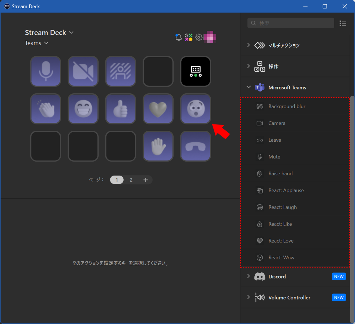Select the black keyboard profile key
Image resolution: width=355 pixels, height=324 pixels.
click(x=196, y=71)
